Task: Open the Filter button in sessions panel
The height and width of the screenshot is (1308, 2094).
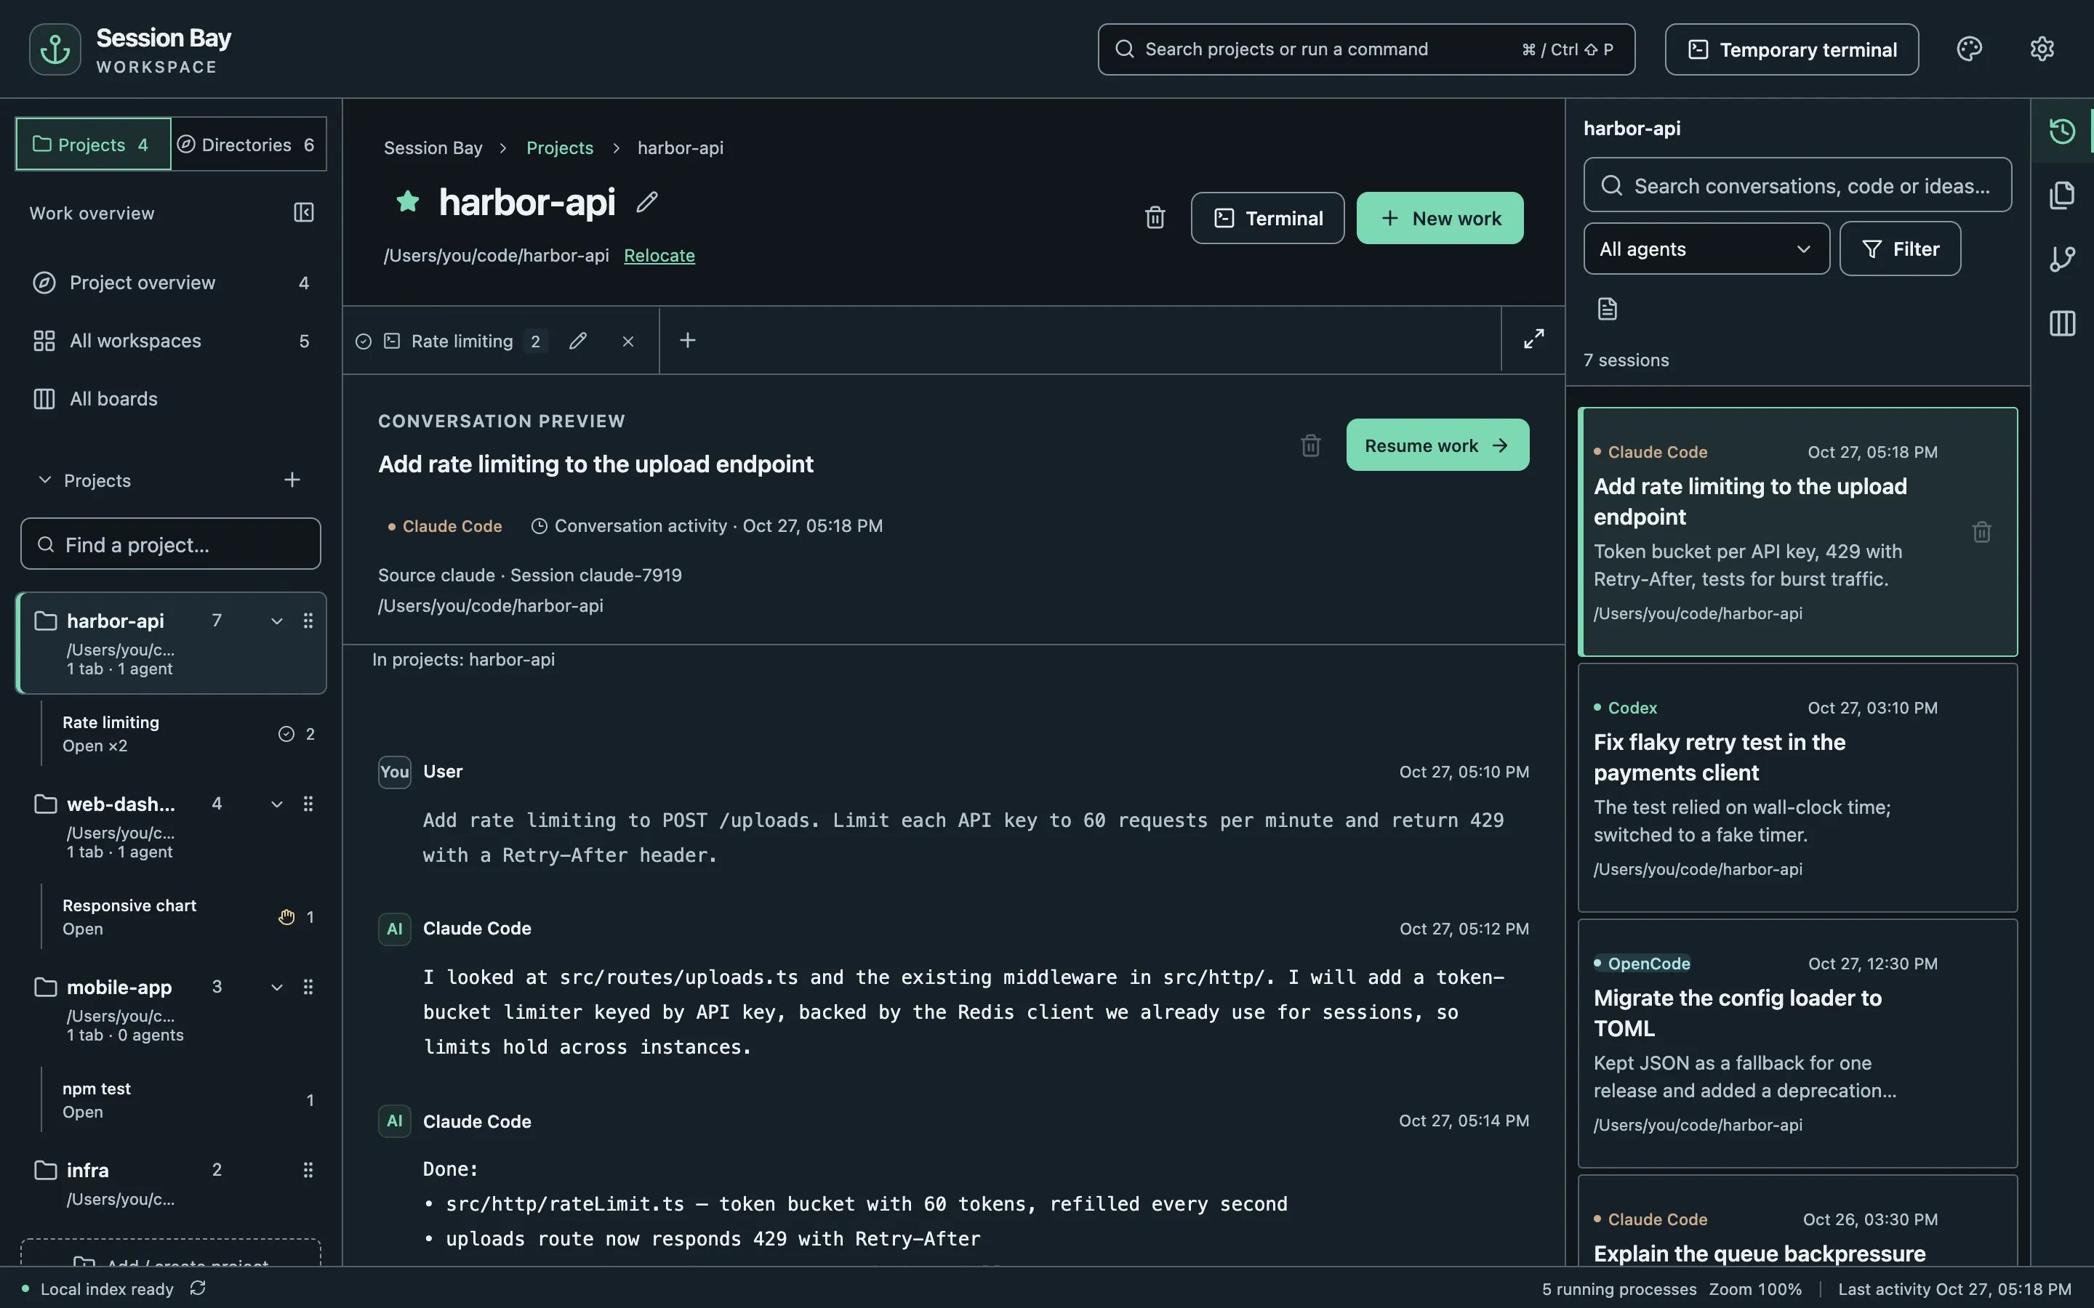Action: tap(1899, 249)
